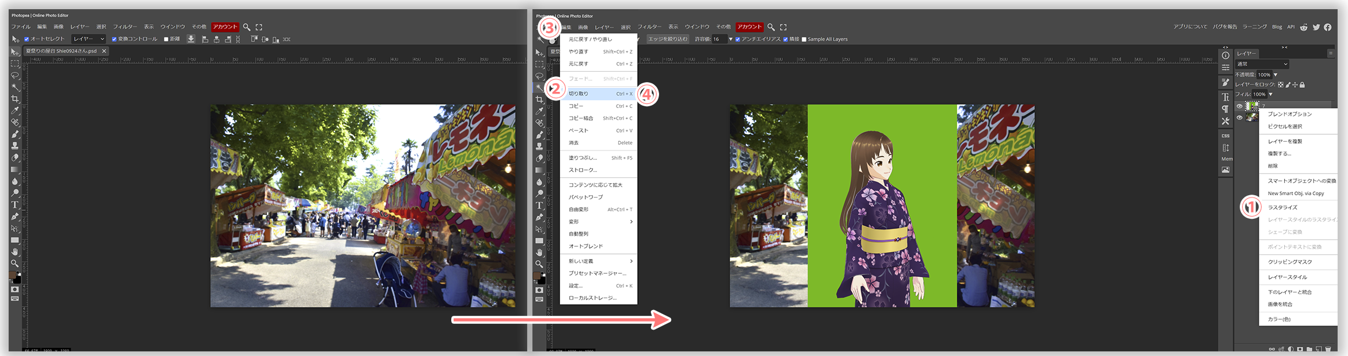The height and width of the screenshot is (356, 1348).
Task: Open the 通常 blend mode dropdown
Action: [x=1262, y=64]
